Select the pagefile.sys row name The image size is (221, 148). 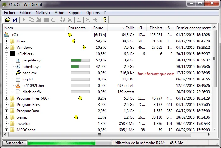tap(32, 60)
